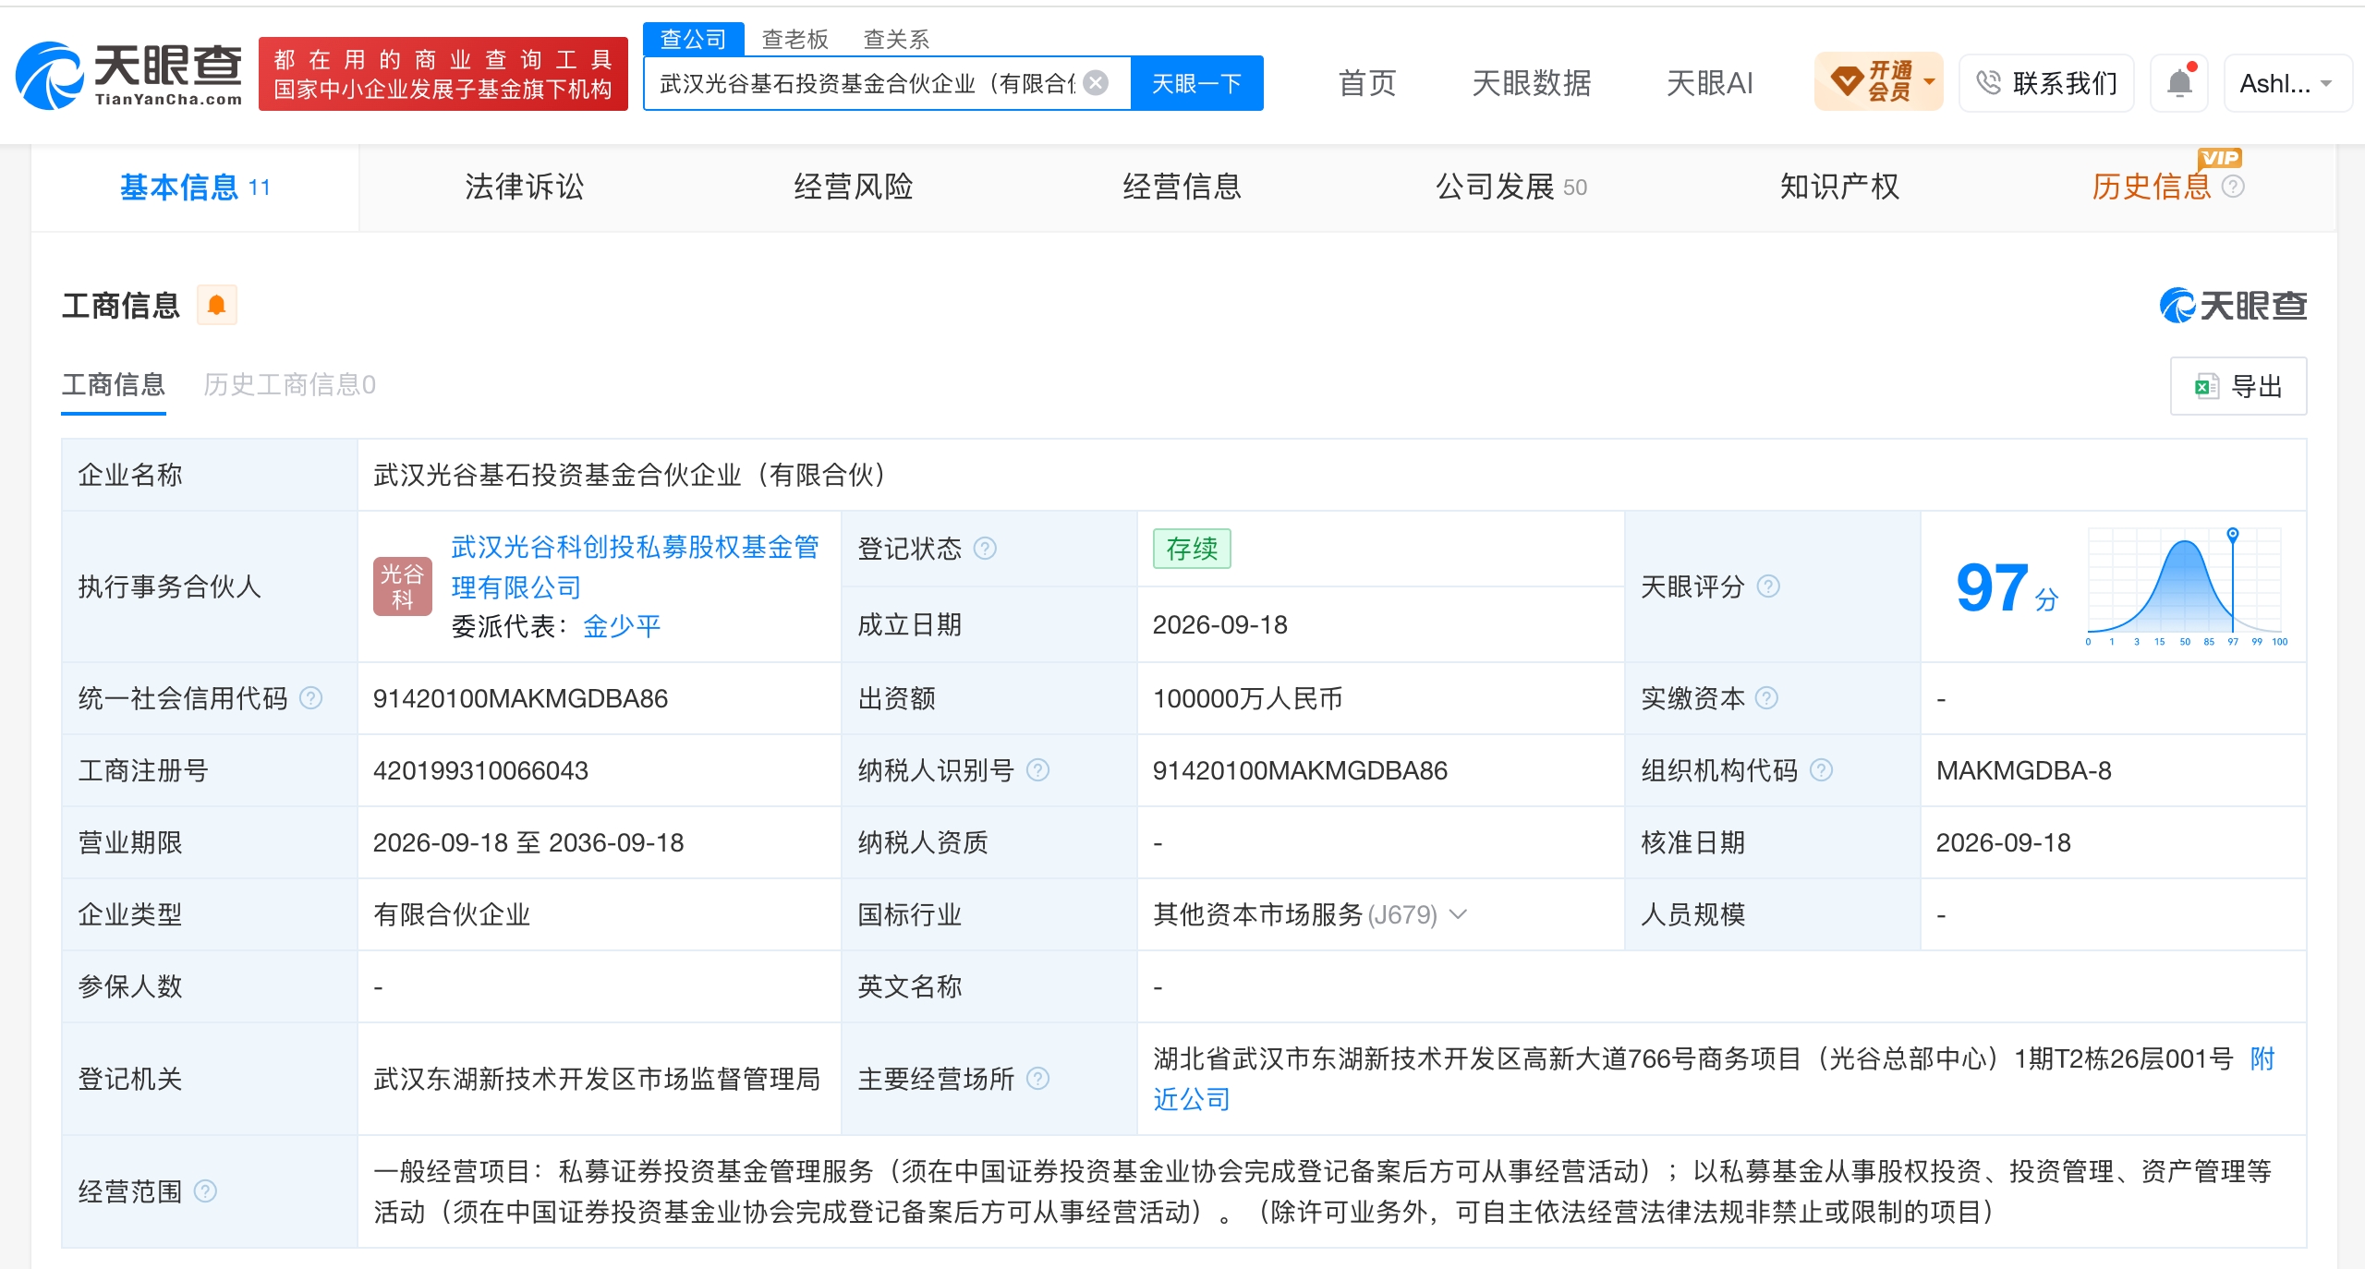Screen dimensions: 2365x1269
Task: Click the 联系我们 button
Action: tap(2046, 83)
